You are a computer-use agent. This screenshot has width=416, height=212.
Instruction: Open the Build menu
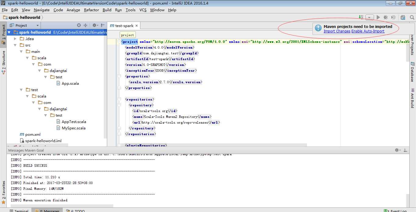[107, 10]
